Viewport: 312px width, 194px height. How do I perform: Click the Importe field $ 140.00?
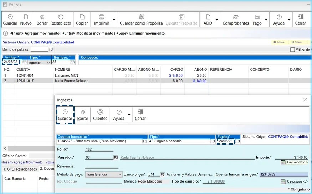(x=292, y=157)
